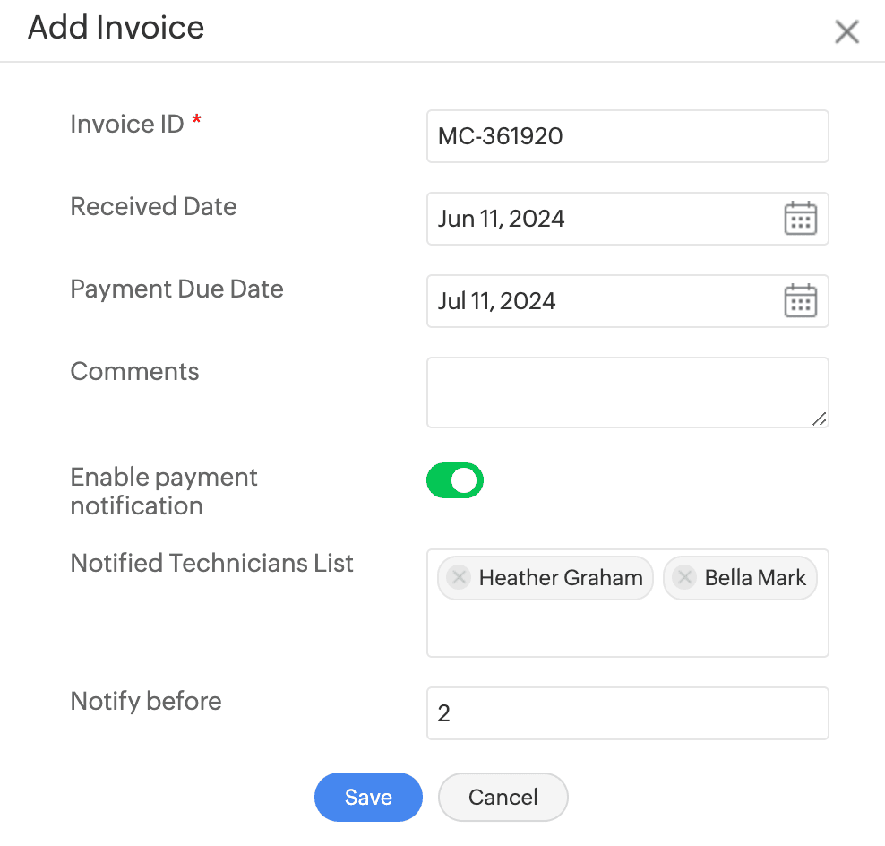Save the invoice

(368, 797)
